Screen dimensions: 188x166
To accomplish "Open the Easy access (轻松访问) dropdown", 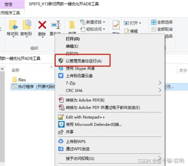I will (93, 29).
